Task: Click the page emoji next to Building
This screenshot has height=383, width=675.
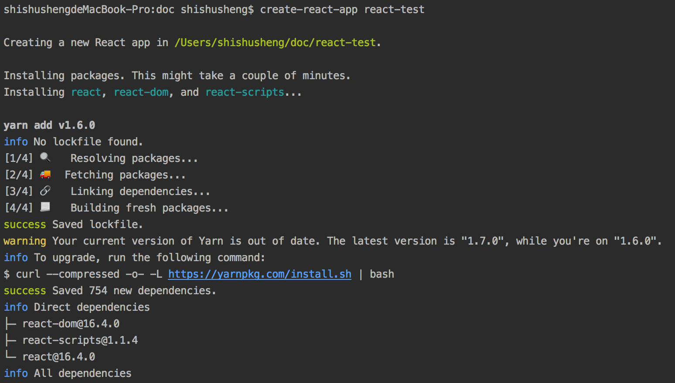Action: 45,207
